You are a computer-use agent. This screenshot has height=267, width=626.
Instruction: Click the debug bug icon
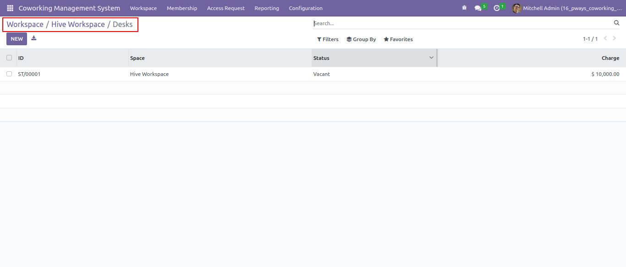[464, 8]
